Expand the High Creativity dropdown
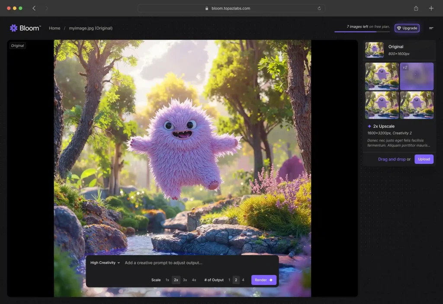This screenshot has width=443, height=304. (105, 262)
